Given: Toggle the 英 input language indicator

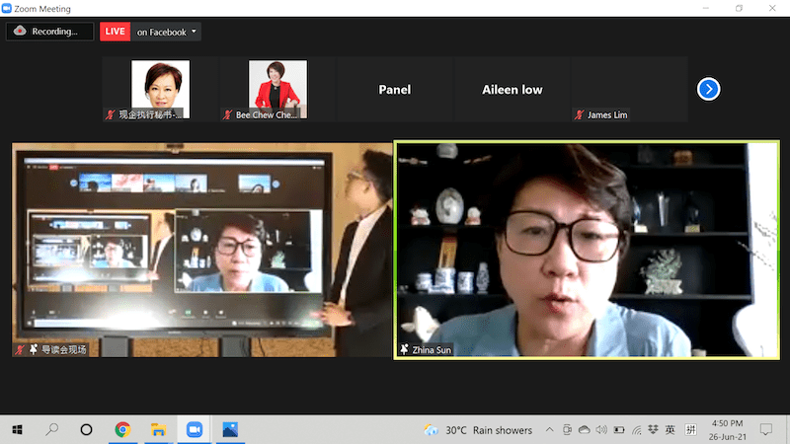Looking at the screenshot, I should click(x=671, y=430).
